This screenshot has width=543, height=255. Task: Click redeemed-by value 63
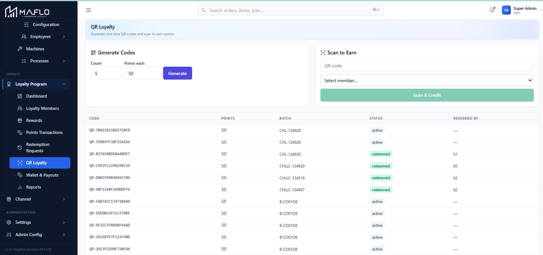455,178
